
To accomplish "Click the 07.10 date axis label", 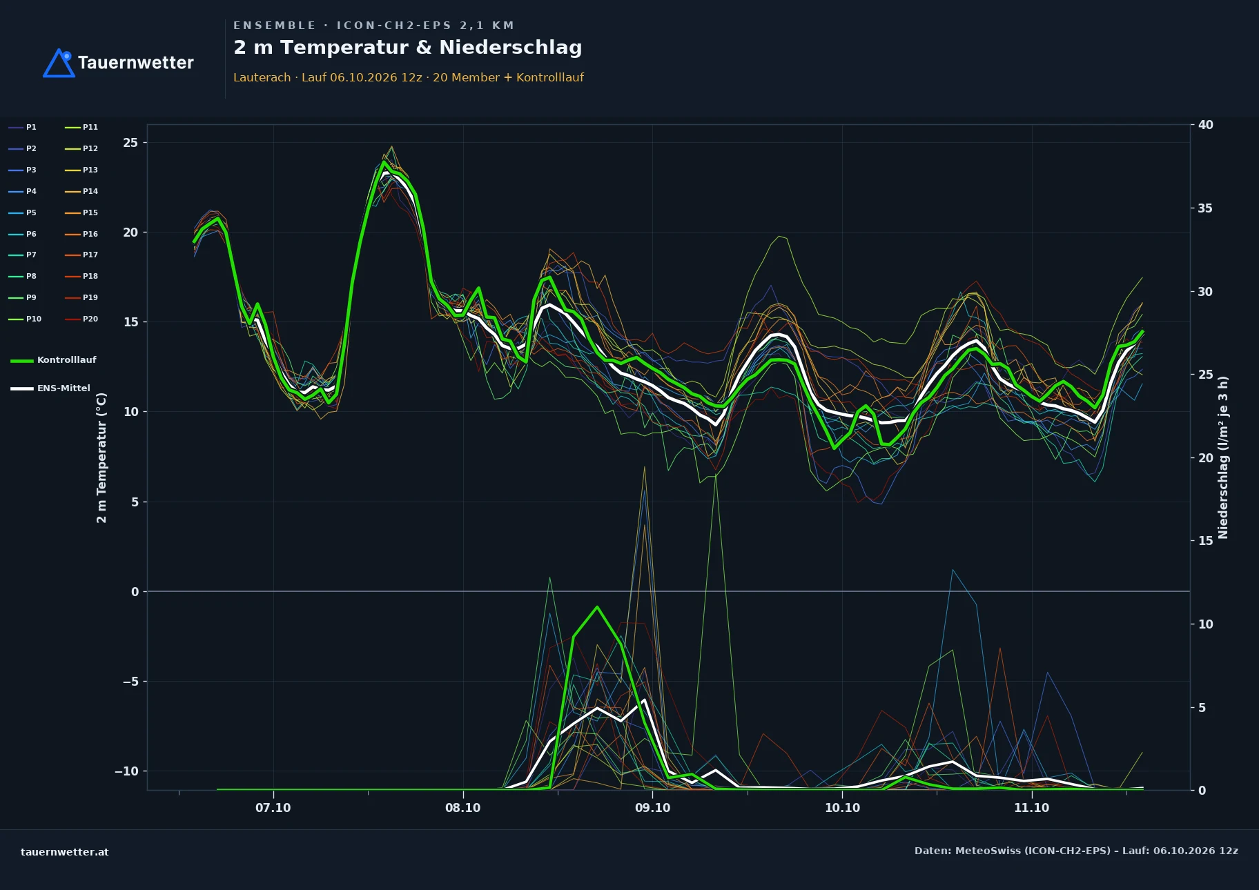I will [273, 808].
